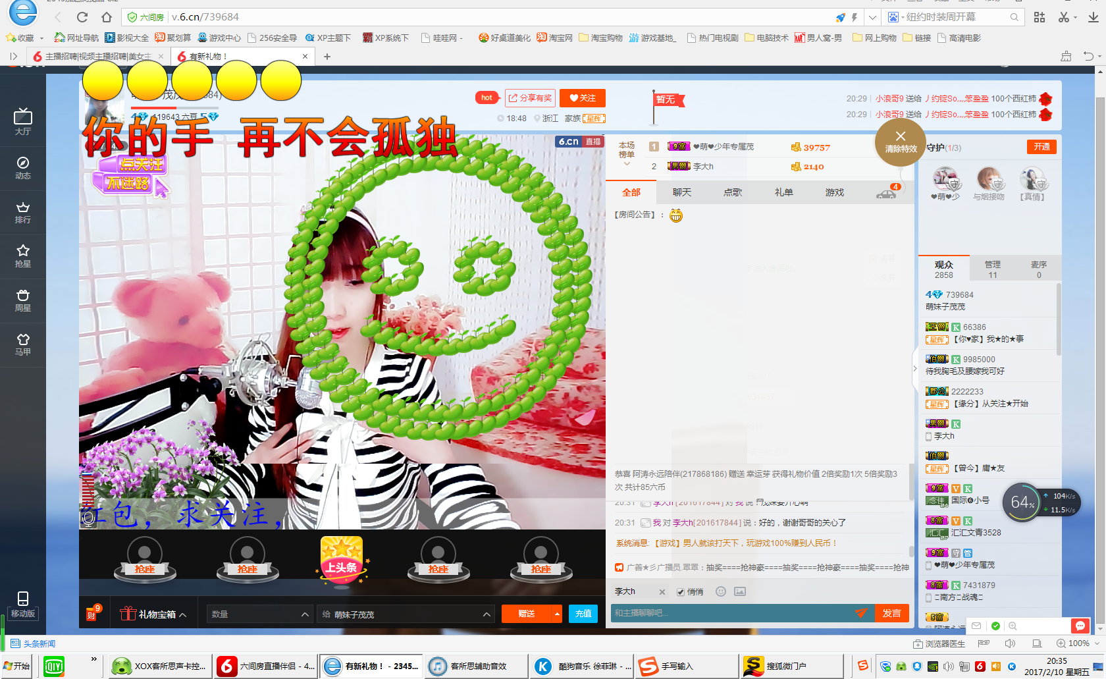Expand the taskbar quick launch chevron

(93, 659)
